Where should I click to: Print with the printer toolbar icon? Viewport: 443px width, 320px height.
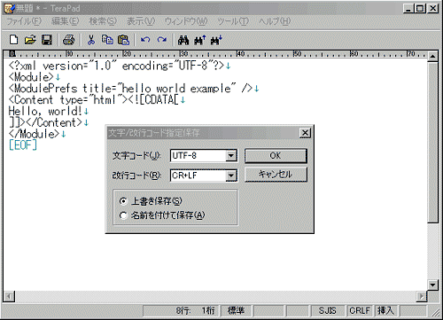[x=69, y=40]
